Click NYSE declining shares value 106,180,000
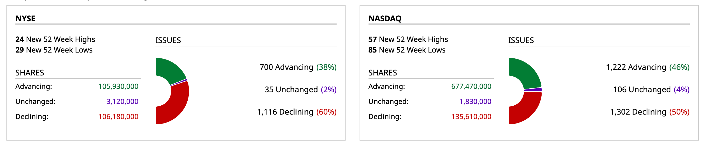Image resolution: width=704 pixels, height=147 pixels. click(x=118, y=117)
